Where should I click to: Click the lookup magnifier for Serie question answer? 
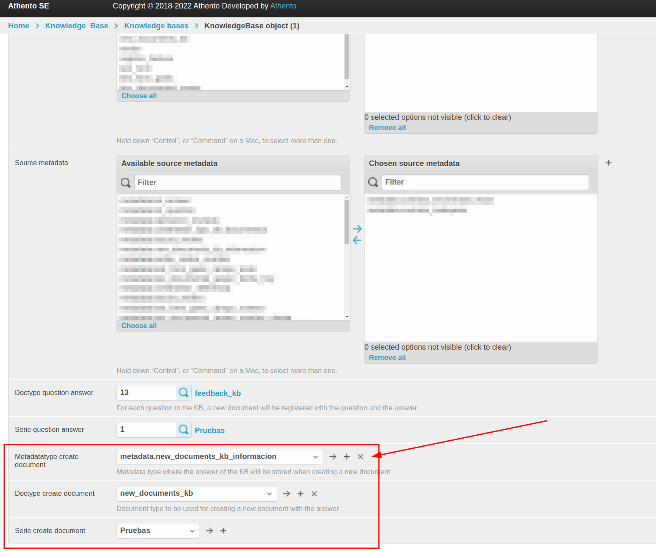[183, 430]
